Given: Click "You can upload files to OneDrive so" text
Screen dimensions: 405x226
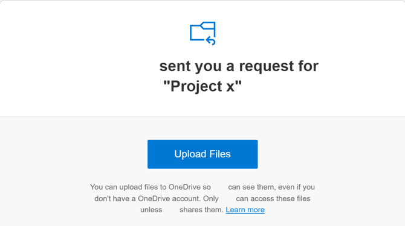Looking at the screenshot, I should 151,187.
